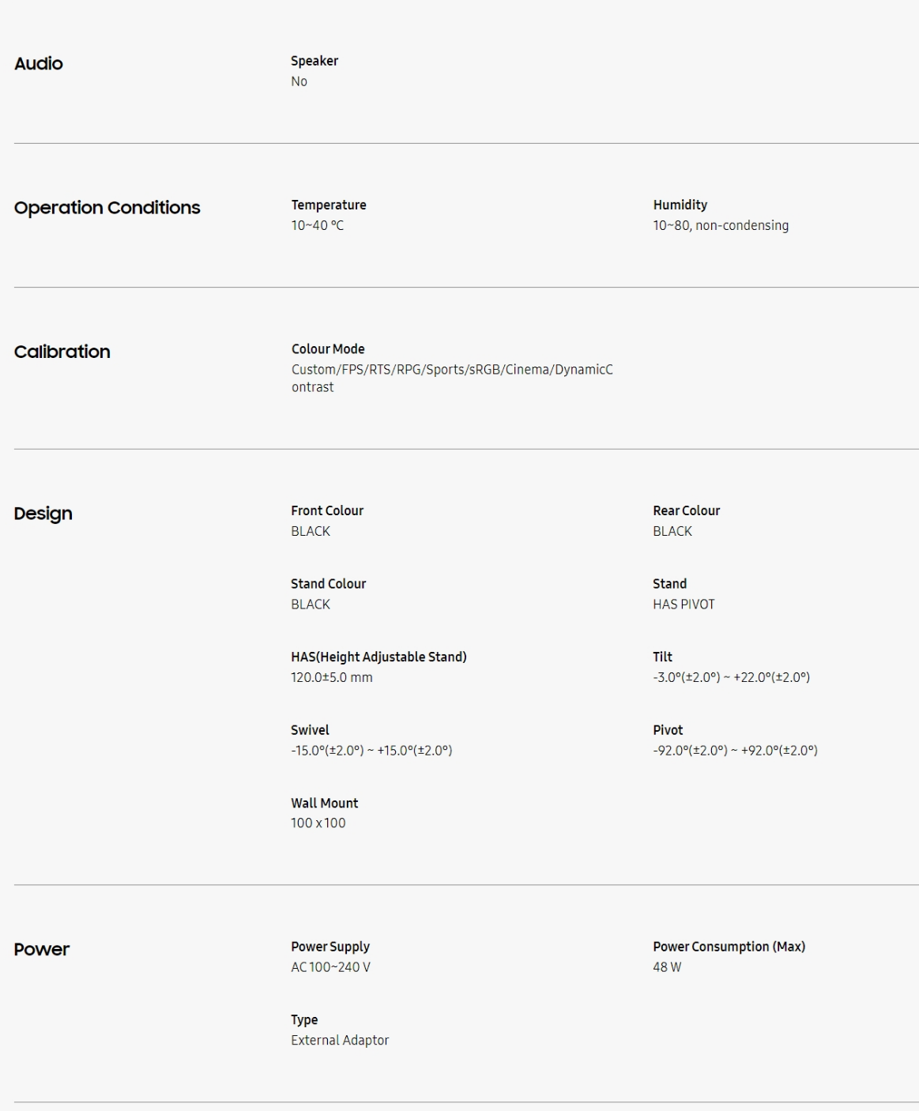Click the Pivot spec label
This screenshot has width=919, height=1111.
pyautogui.click(x=668, y=730)
